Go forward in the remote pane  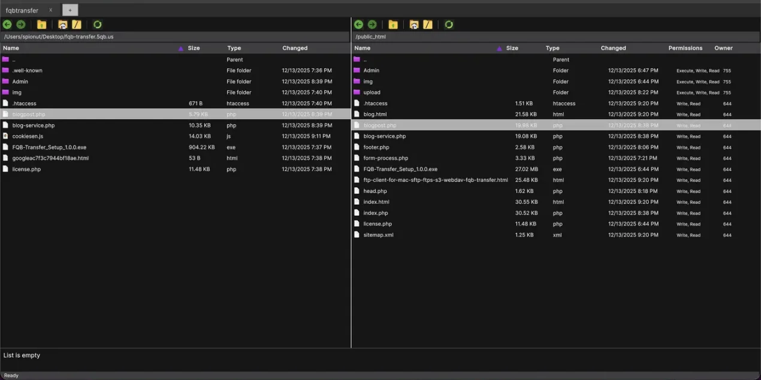coord(372,24)
